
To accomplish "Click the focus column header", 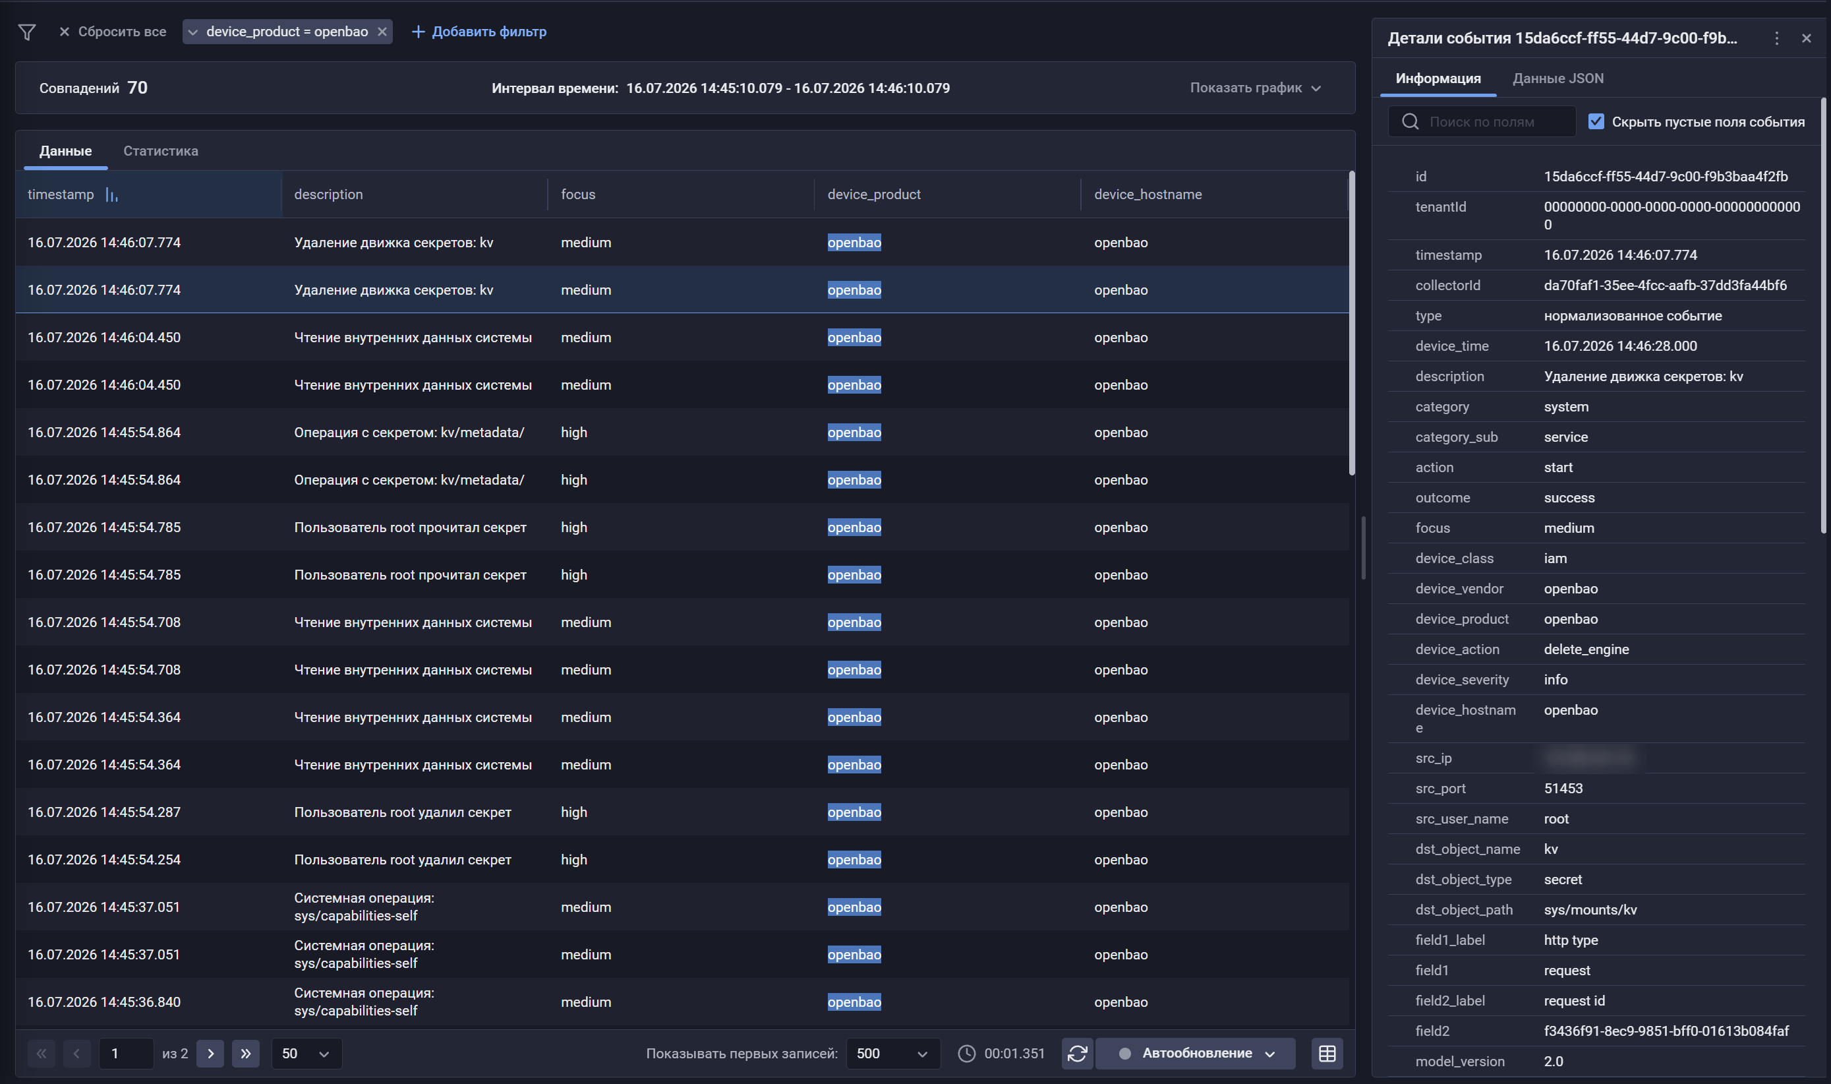I will [578, 195].
